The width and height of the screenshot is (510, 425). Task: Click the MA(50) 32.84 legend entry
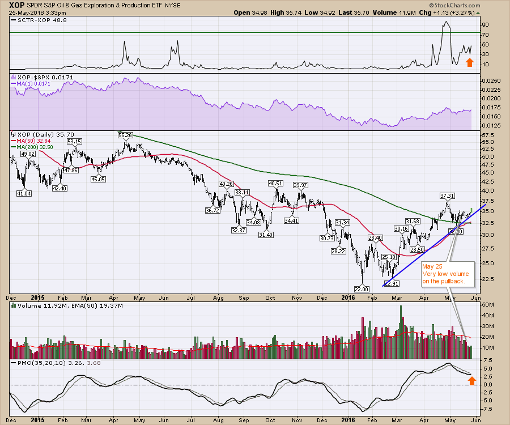tap(31, 141)
